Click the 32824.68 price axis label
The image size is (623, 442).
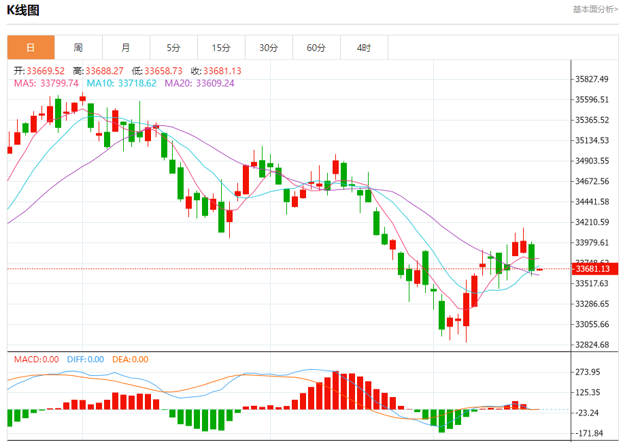592,345
